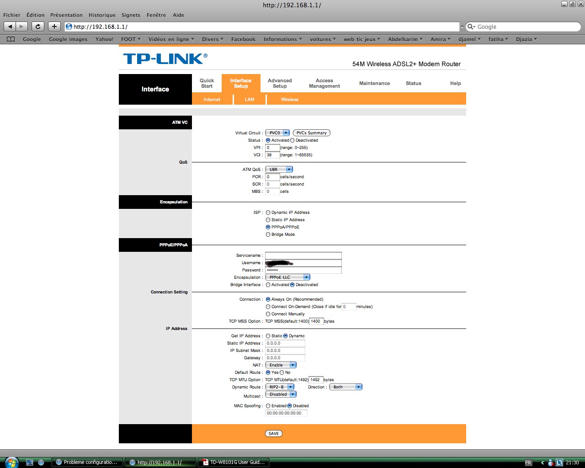Click the VCI input field
The image size is (585, 468).
[x=272, y=155]
